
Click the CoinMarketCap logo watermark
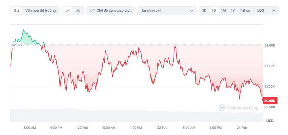(x=238, y=108)
